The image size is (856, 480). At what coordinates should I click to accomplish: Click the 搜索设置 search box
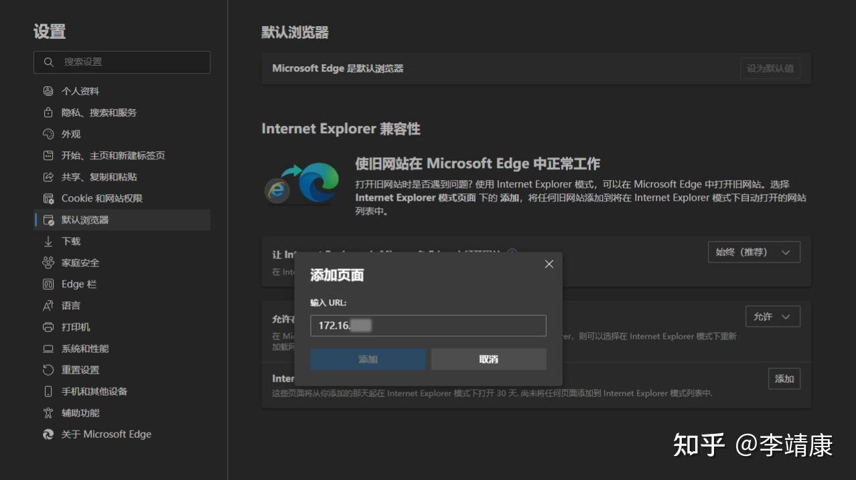122,62
